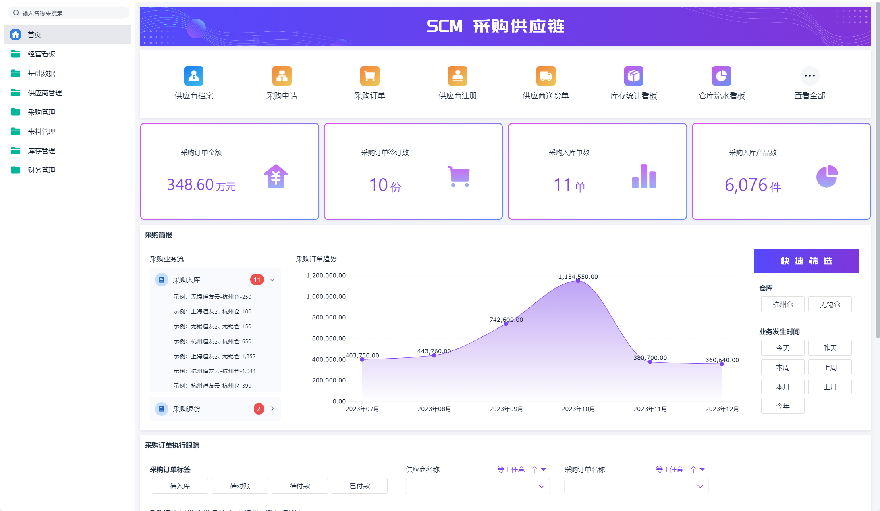Viewport: 880px width, 511px height.
Task: Toggle the 本月 time filter
Action: point(782,387)
